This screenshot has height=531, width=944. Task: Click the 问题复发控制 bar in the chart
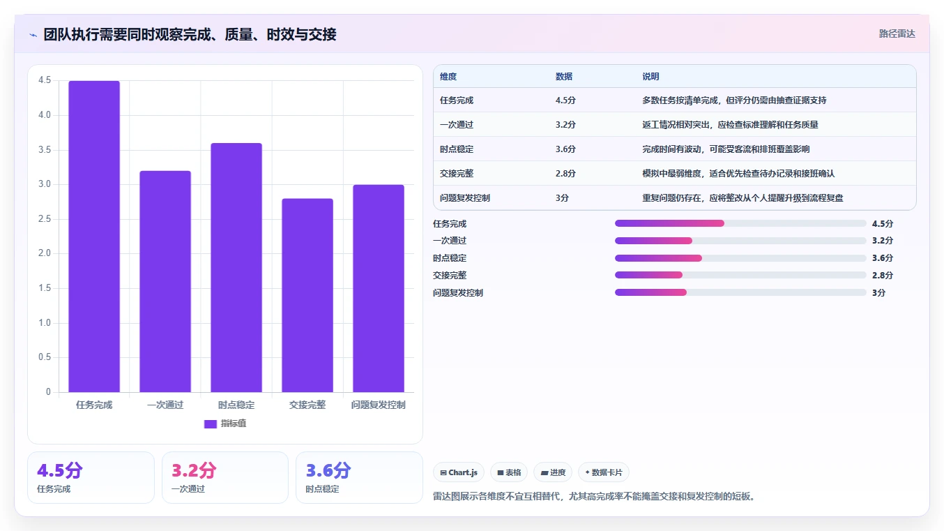point(379,288)
